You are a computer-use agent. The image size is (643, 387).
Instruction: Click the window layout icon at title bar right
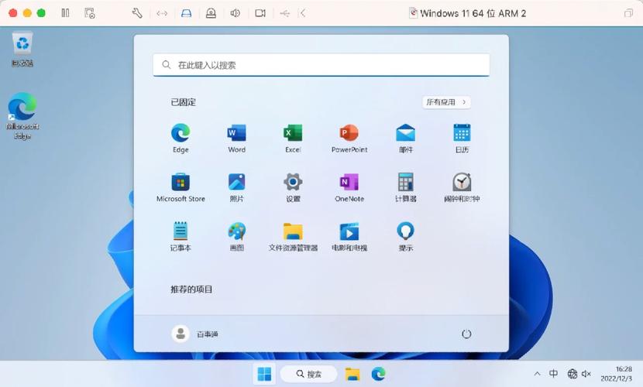coord(628,13)
